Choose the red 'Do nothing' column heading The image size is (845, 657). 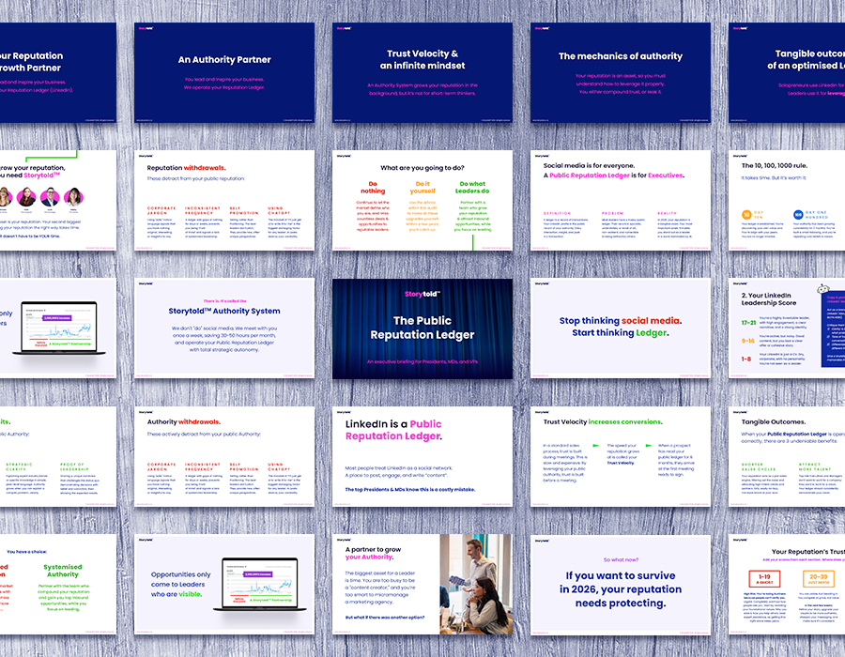coord(373,188)
